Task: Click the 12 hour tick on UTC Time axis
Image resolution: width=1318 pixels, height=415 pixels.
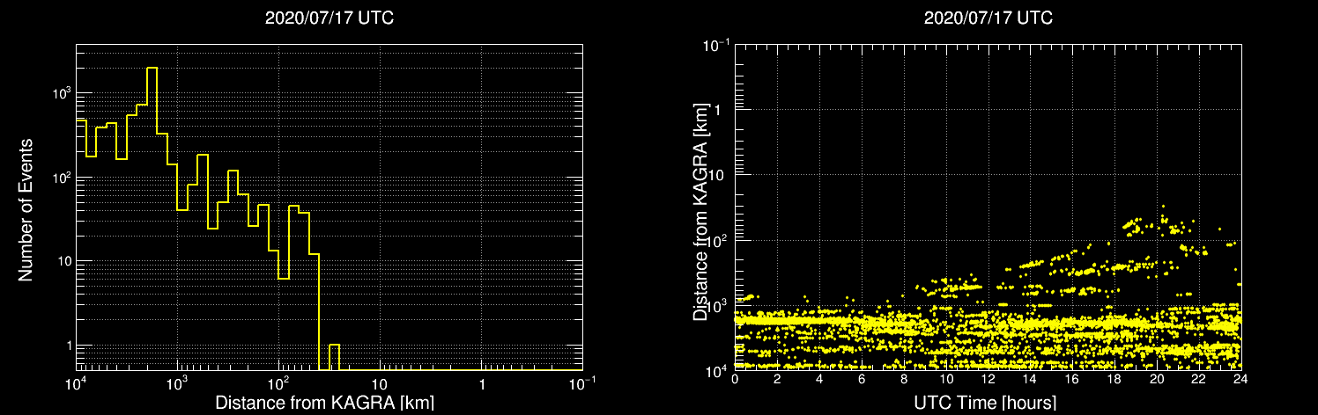Action: point(988,380)
